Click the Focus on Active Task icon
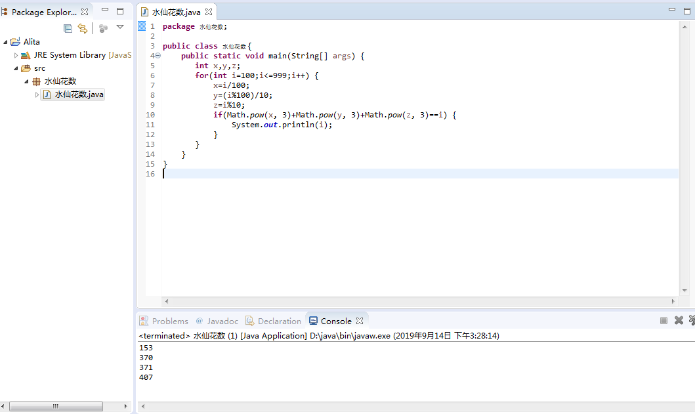 pyautogui.click(x=103, y=28)
